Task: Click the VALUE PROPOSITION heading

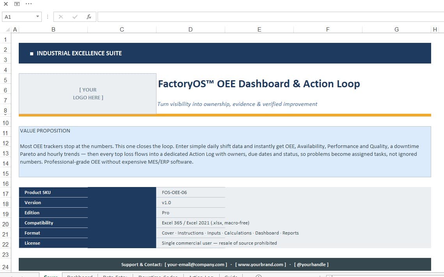Action: [45, 131]
